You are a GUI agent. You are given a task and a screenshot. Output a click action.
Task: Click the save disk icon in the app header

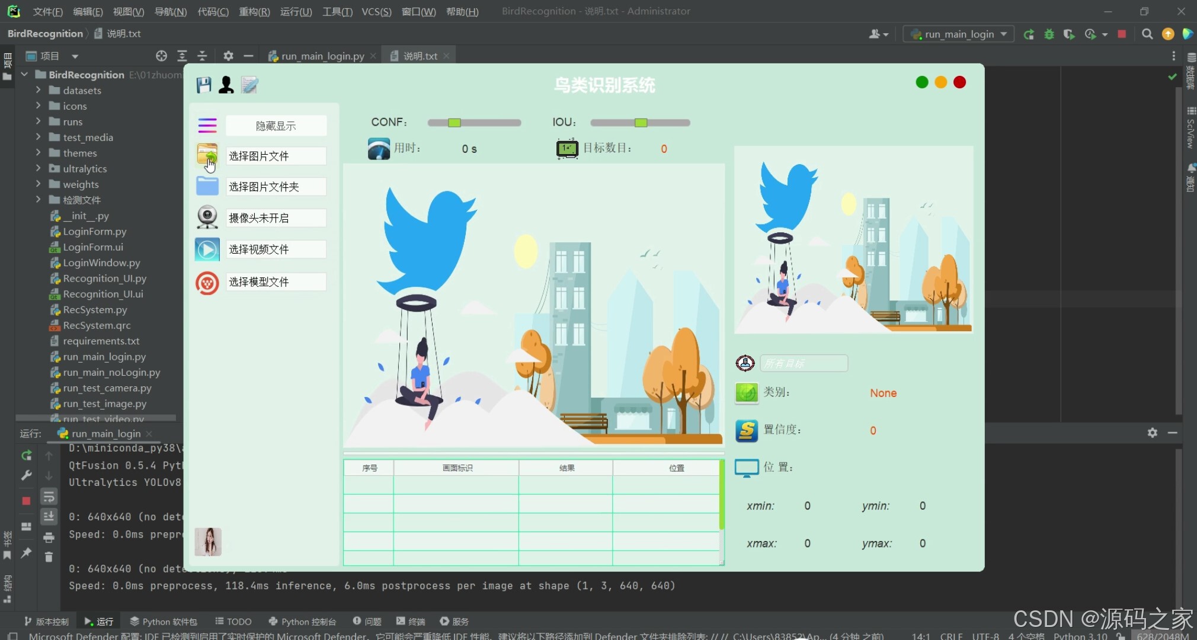pos(204,85)
